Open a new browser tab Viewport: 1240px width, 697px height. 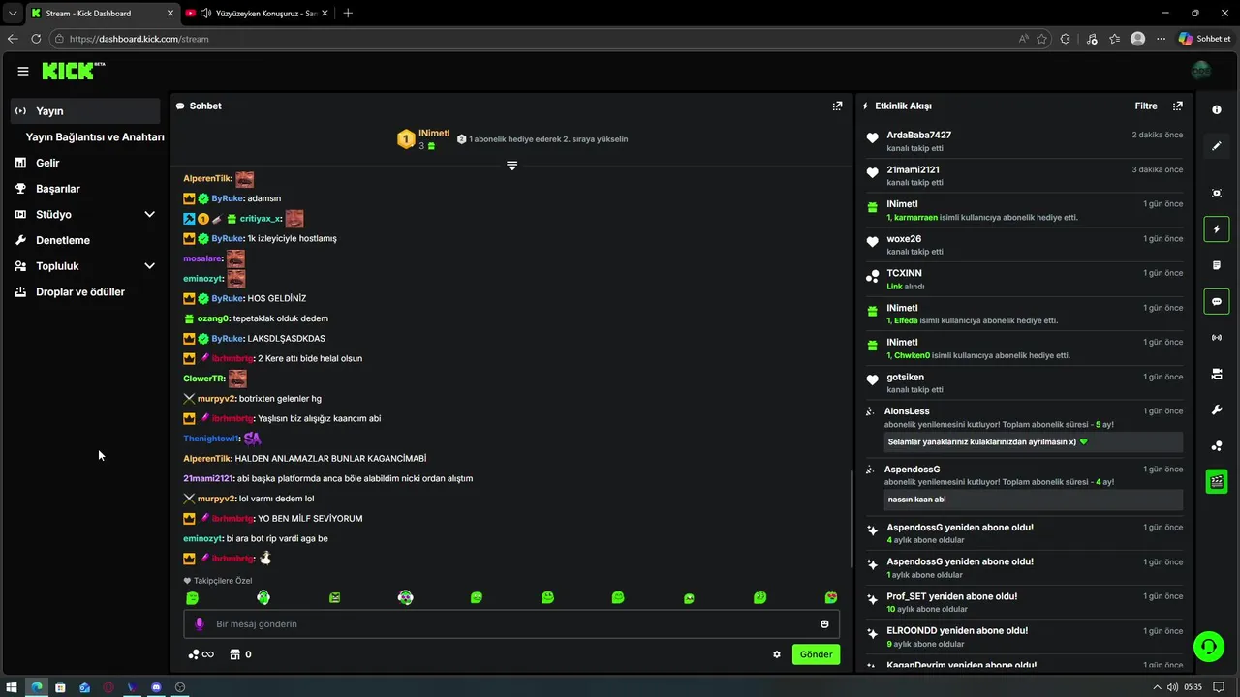point(348,14)
